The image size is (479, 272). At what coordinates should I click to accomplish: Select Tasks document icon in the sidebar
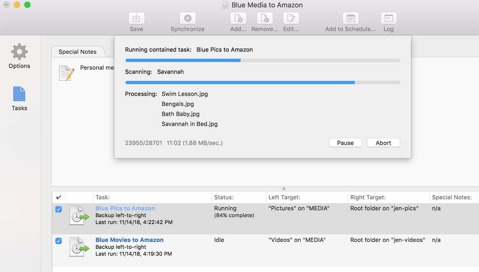[x=19, y=94]
